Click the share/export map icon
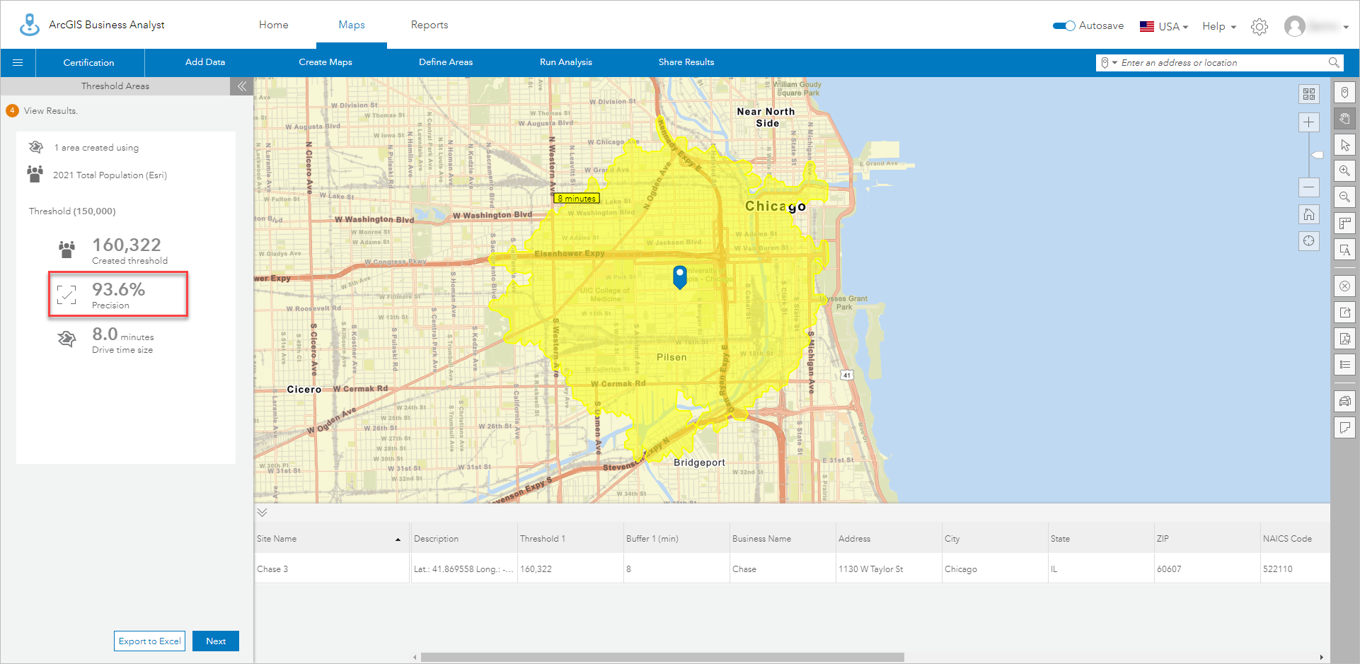The height and width of the screenshot is (664, 1360). [1344, 313]
